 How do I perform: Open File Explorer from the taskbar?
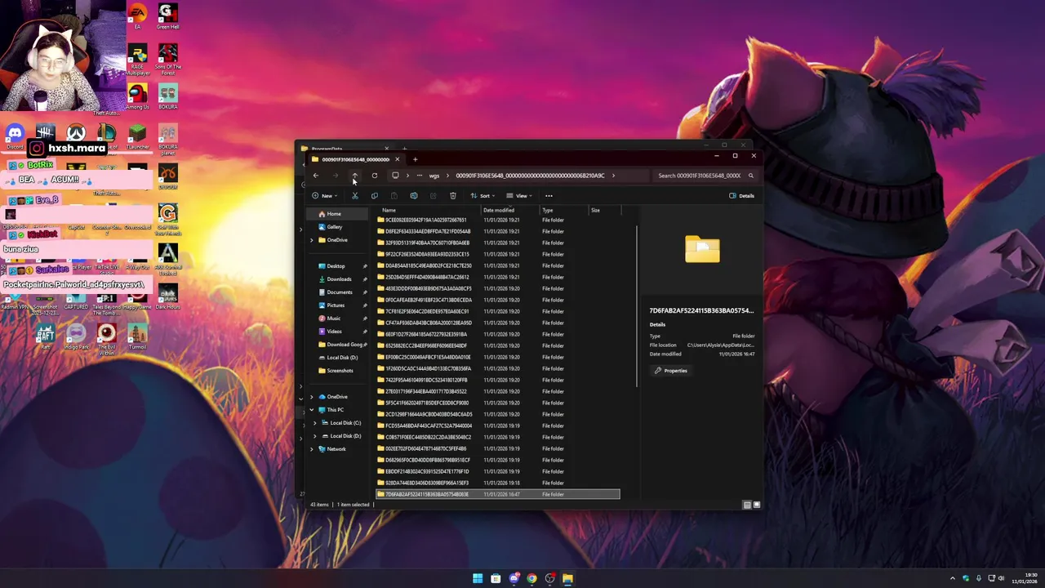click(567, 578)
